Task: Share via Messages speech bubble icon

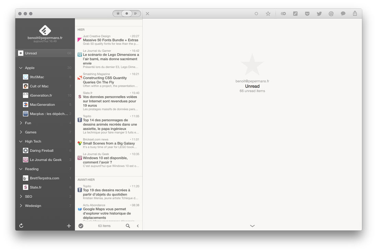Action: tap(343, 14)
